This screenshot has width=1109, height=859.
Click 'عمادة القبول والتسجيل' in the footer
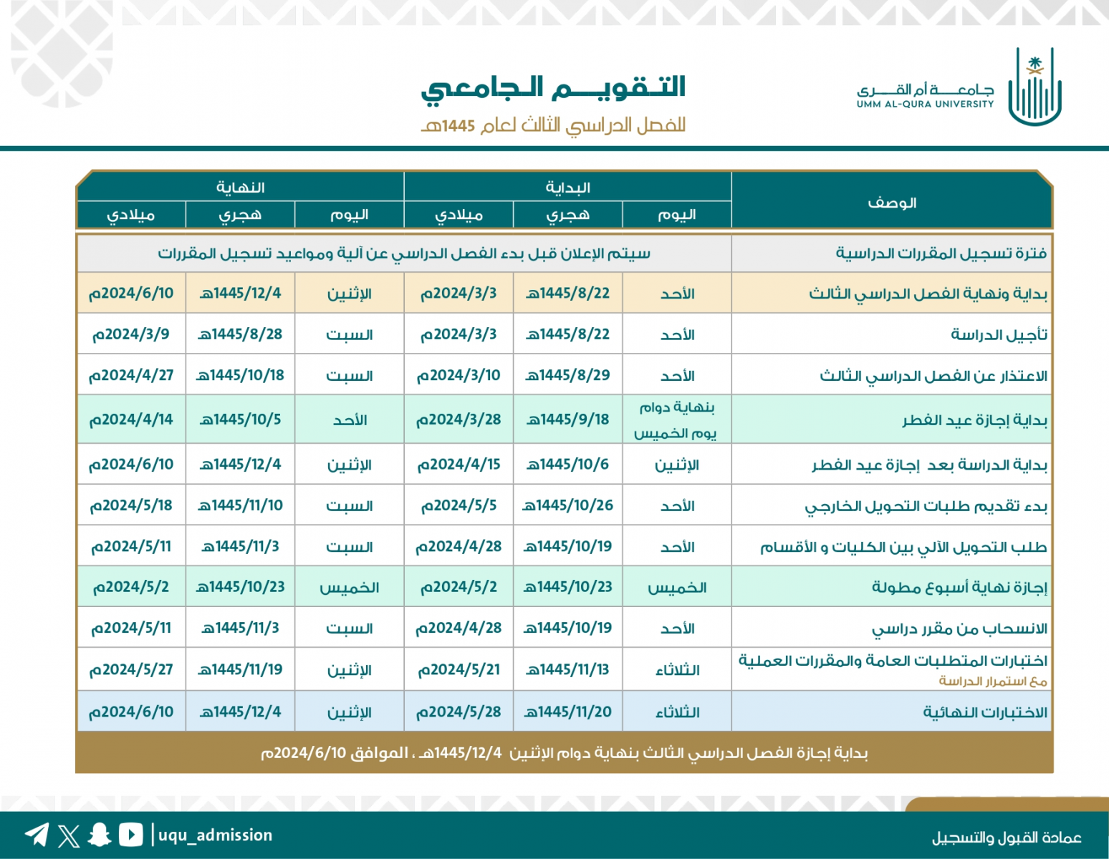pos(1007,838)
